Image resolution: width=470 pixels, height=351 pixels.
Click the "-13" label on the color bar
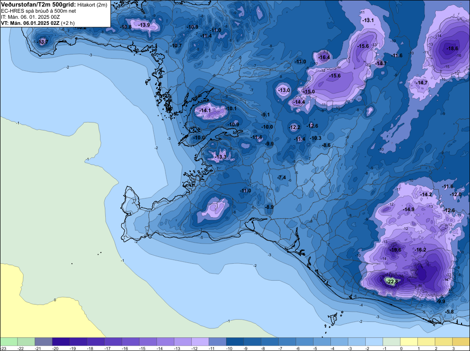pyautogui.click(x=177, y=348)
